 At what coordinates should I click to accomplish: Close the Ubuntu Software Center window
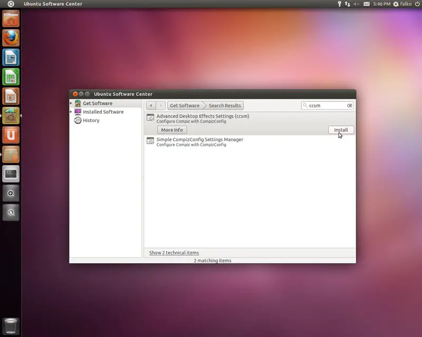click(75, 94)
